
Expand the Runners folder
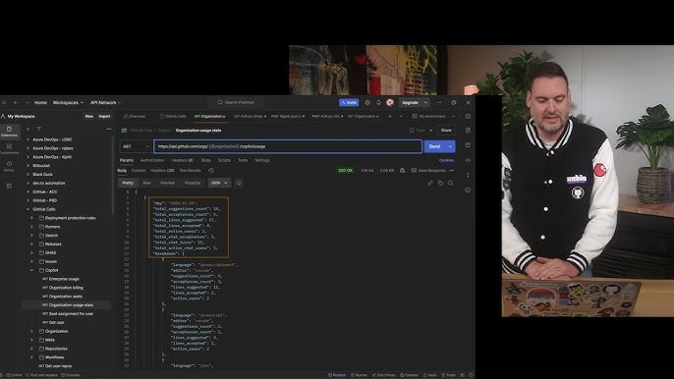(31, 227)
